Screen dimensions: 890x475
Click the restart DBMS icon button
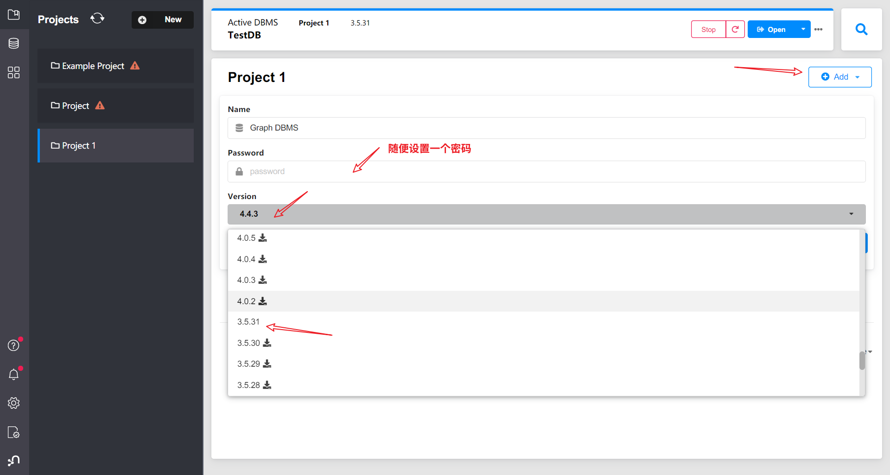tap(735, 29)
